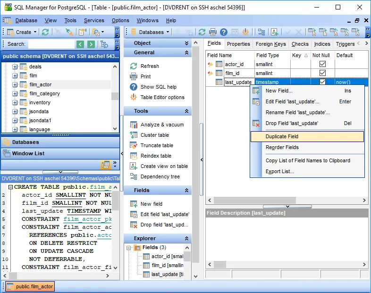Viewport: 371px width, 293px height.
Task: Click the connect database plug icon
Action: pos(69,32)
